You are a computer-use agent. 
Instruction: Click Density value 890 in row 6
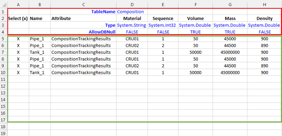tap(265, 46)
